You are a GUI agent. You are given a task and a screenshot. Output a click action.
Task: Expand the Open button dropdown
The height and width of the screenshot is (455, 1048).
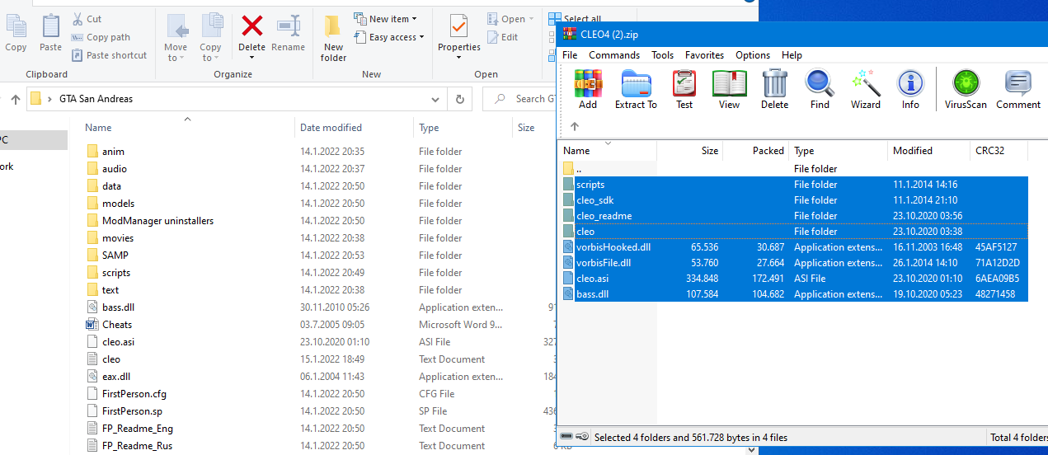pyautogui.click(x=531, y=19)
